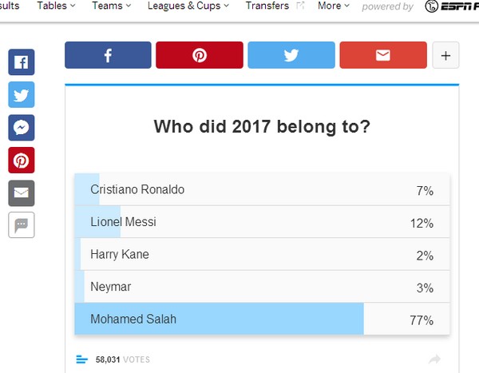Screen dimensions: 479x373
Task: Pick Cristiano Ronaldo poll option
Action: click(262, 189)
